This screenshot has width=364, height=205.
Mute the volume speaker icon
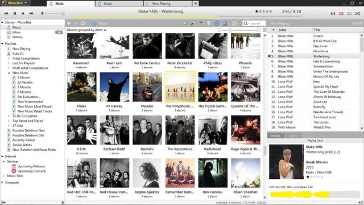click(x=43, y=14)
